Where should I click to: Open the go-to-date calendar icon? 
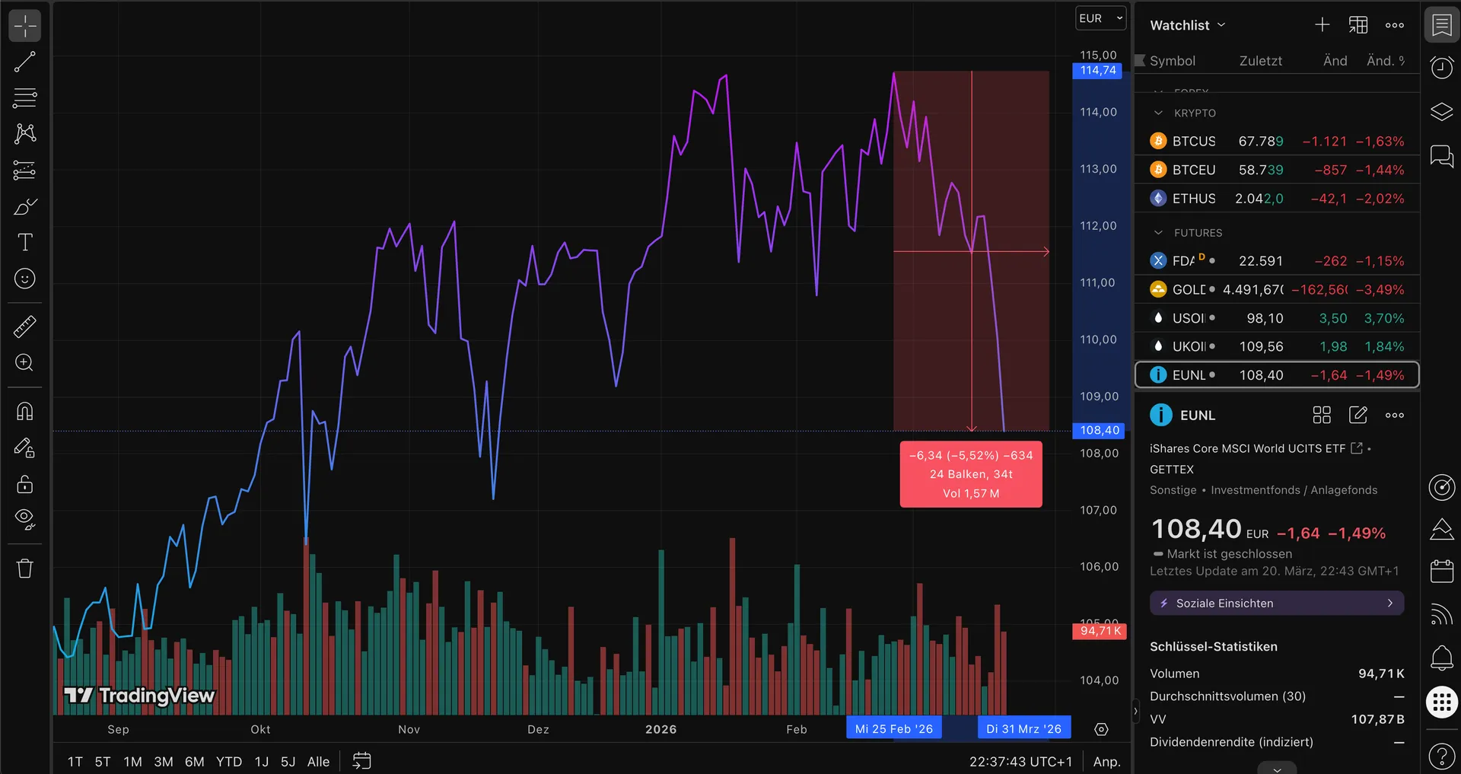[x=361, y=761]
